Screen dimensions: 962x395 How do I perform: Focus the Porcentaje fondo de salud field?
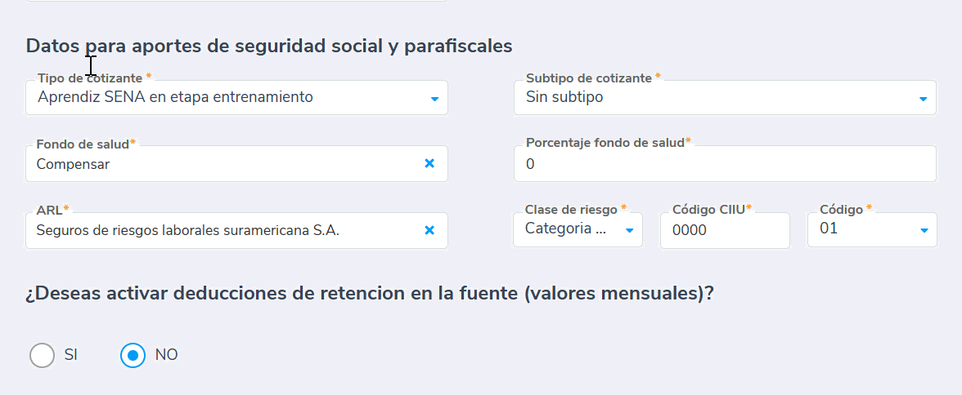(724, 164)
